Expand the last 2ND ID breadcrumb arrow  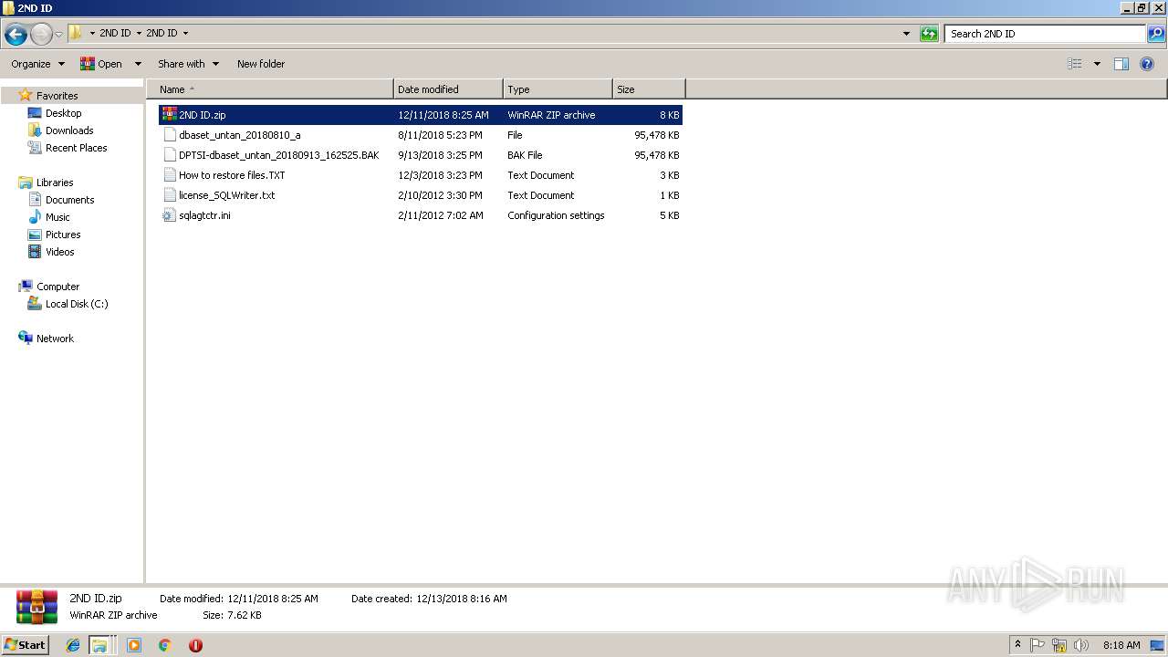pyautogui.click(x=185, y=33)
